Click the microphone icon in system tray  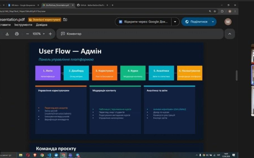pyautogui.click(x=200, y=155)
